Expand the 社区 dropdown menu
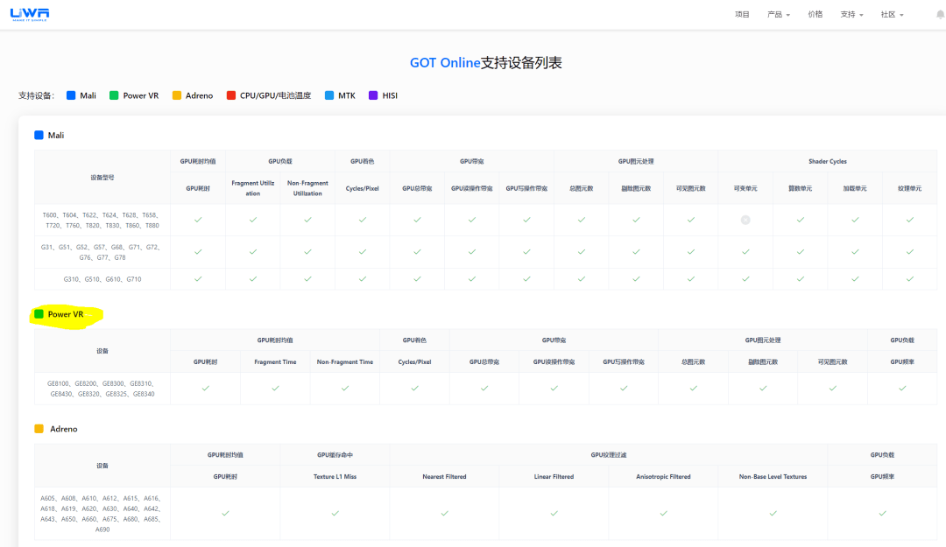Screen dimensions: 946x547 (x=892, y=14)
